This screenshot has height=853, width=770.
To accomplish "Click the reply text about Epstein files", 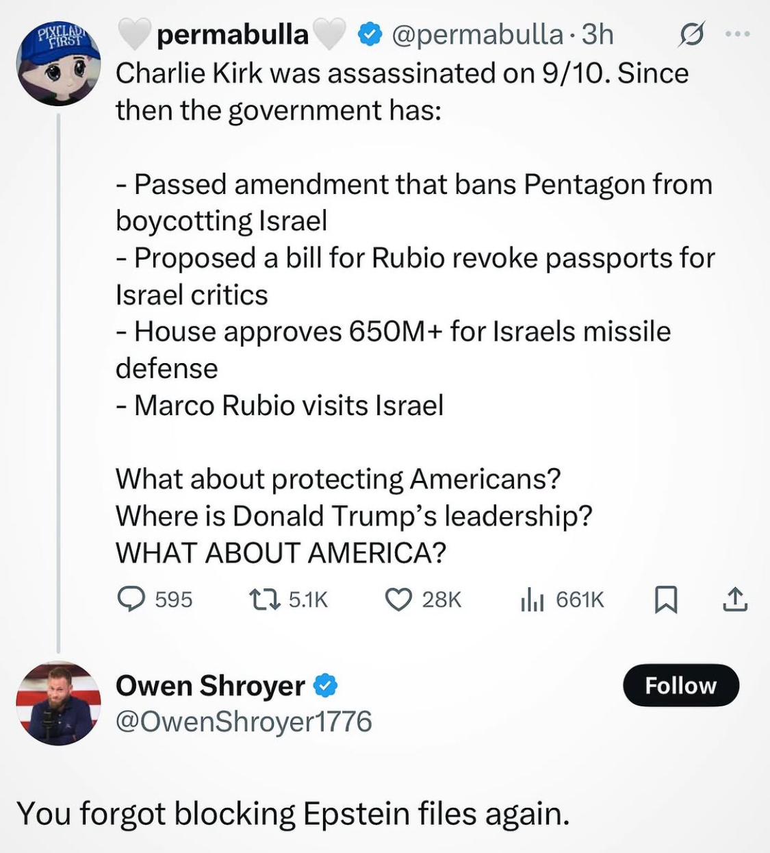I will click(293, 814).
